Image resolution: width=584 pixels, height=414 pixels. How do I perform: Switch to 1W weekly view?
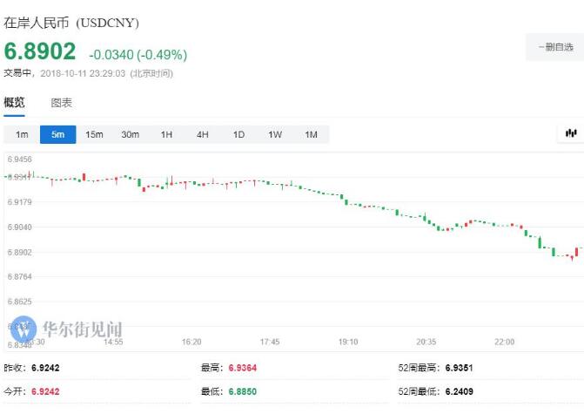[x=275, y=134]
